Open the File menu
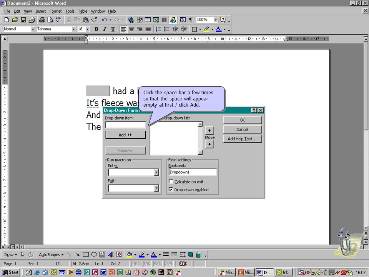This screenshot has height=277, width=369. [x=7, y=11]
